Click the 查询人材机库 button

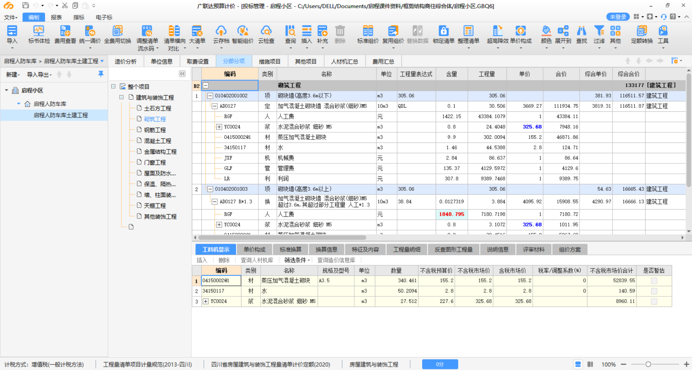tap(257, 260)
